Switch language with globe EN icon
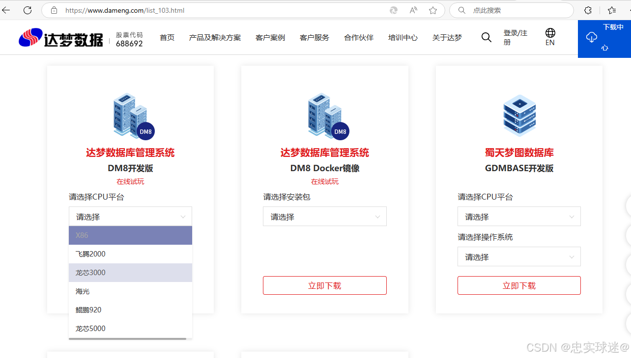This screenshot has width=631, height=358. [x=550, y=37]
